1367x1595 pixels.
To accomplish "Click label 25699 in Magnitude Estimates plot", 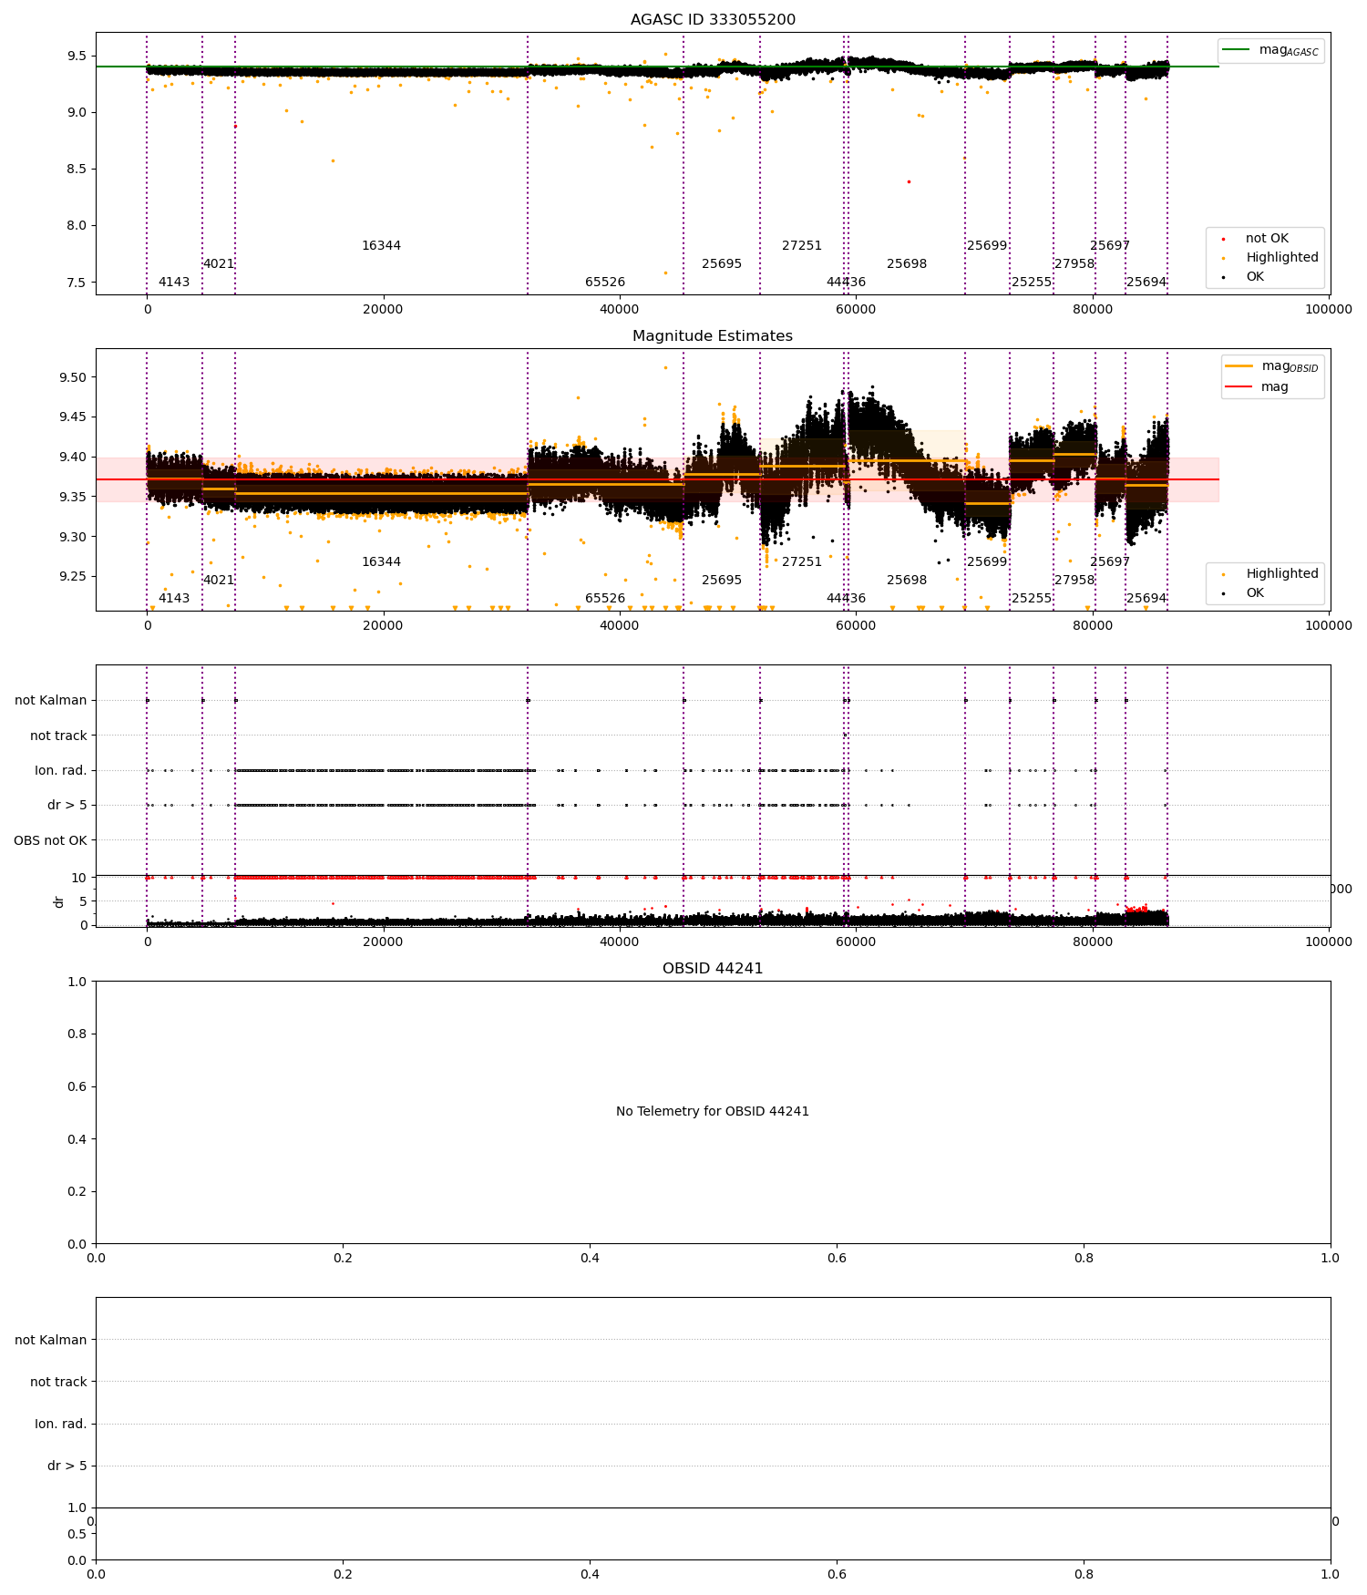I will [987, 561].
